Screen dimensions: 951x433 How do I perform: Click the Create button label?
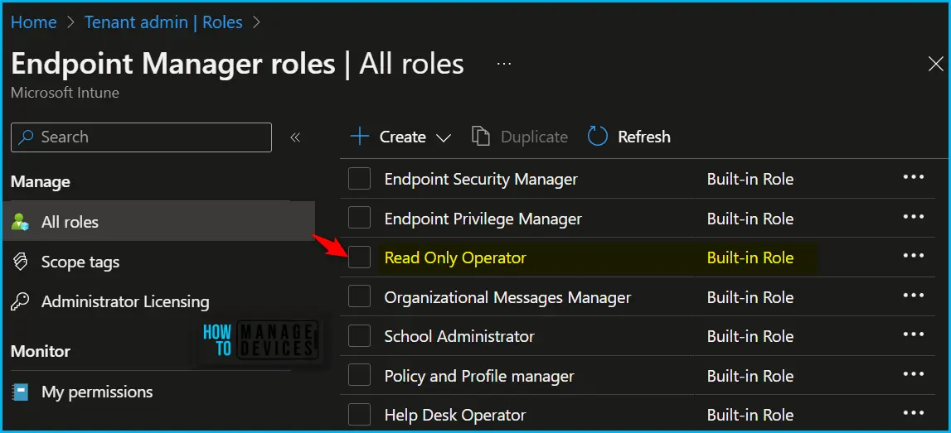403,137
